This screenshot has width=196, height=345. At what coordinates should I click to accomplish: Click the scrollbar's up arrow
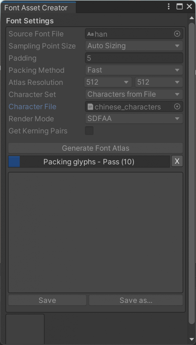tap(192, 18)
